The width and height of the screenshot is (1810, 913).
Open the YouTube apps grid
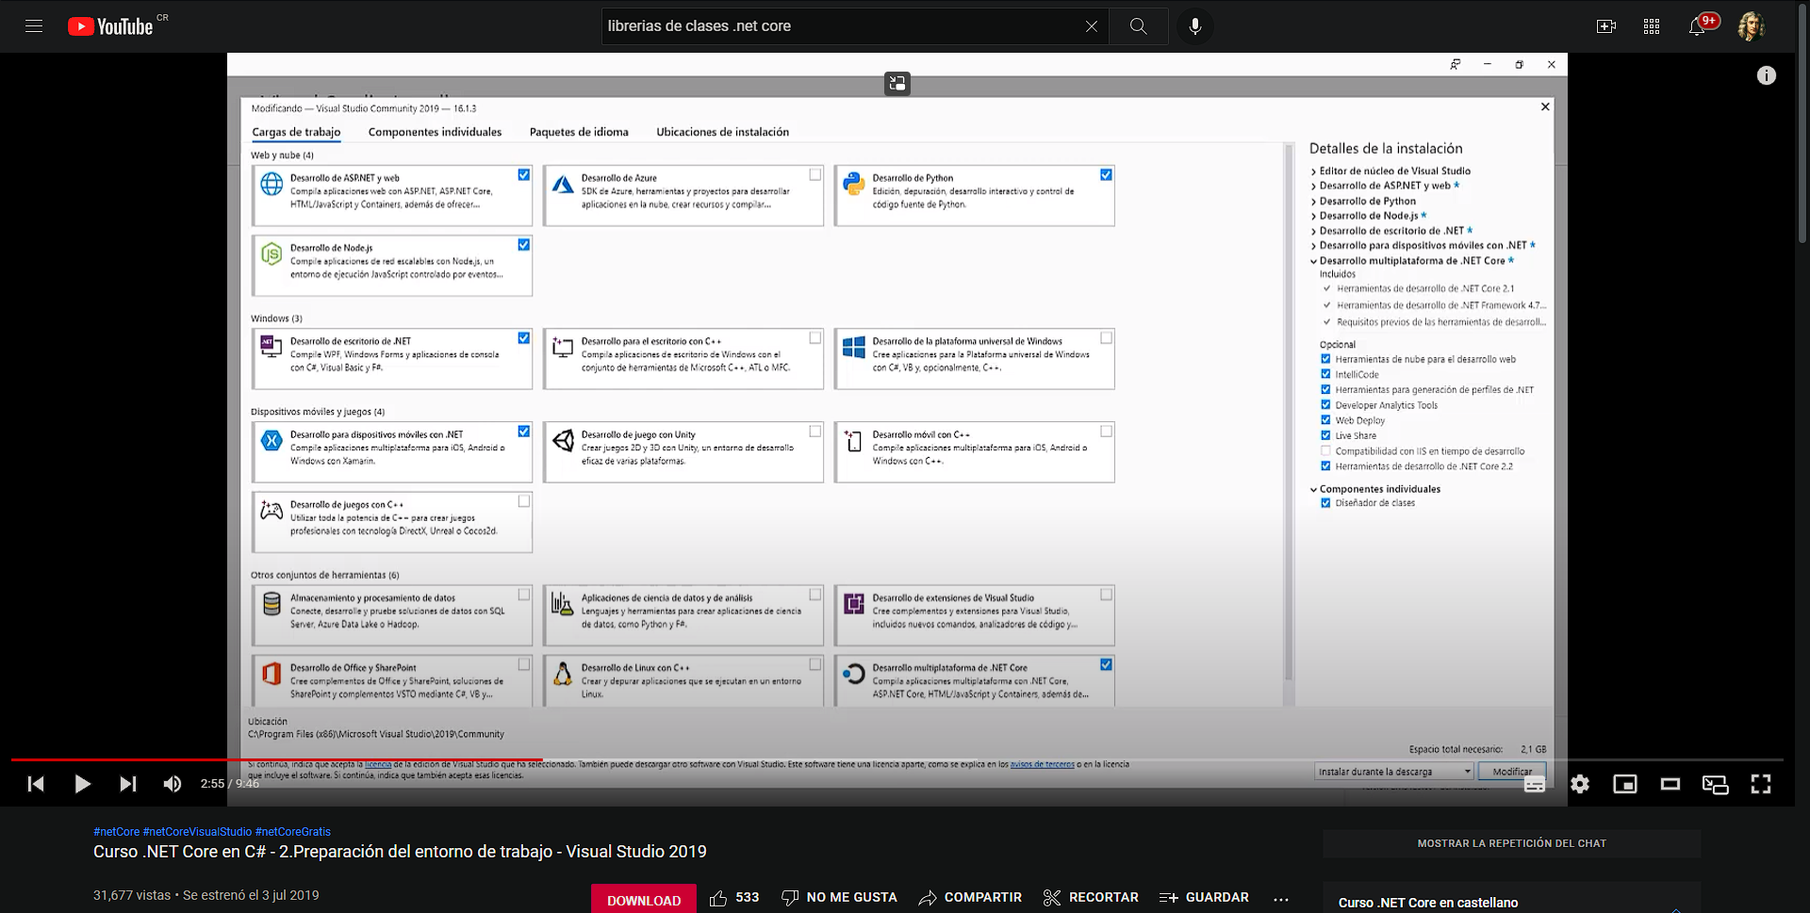point(1652,26)
